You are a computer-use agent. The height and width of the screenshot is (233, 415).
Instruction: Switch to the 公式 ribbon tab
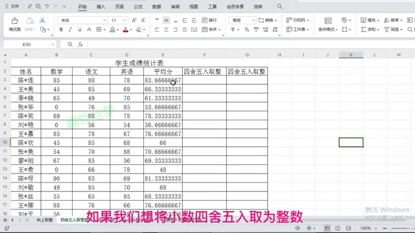tap(138, 6)
